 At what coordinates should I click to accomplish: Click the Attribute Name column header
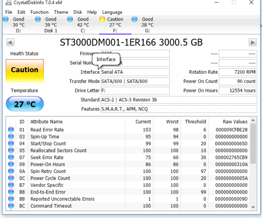[x=77, y=121]
